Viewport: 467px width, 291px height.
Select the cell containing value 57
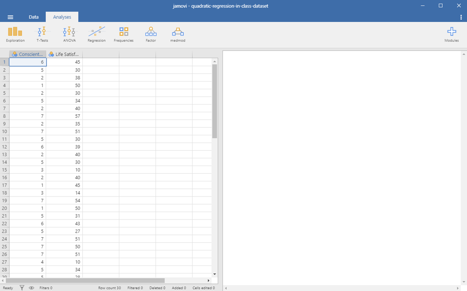click(64, 116)
